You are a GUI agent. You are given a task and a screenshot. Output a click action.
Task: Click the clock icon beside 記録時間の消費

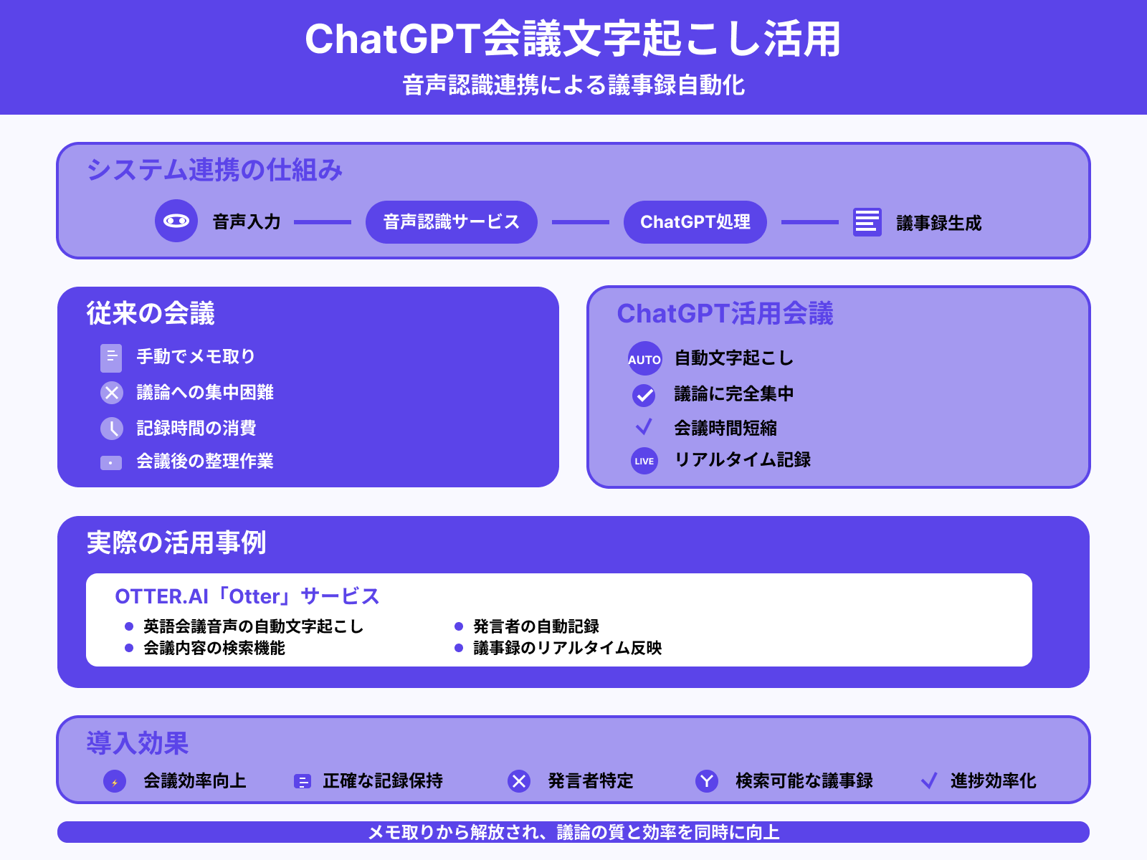click(111, 428)
